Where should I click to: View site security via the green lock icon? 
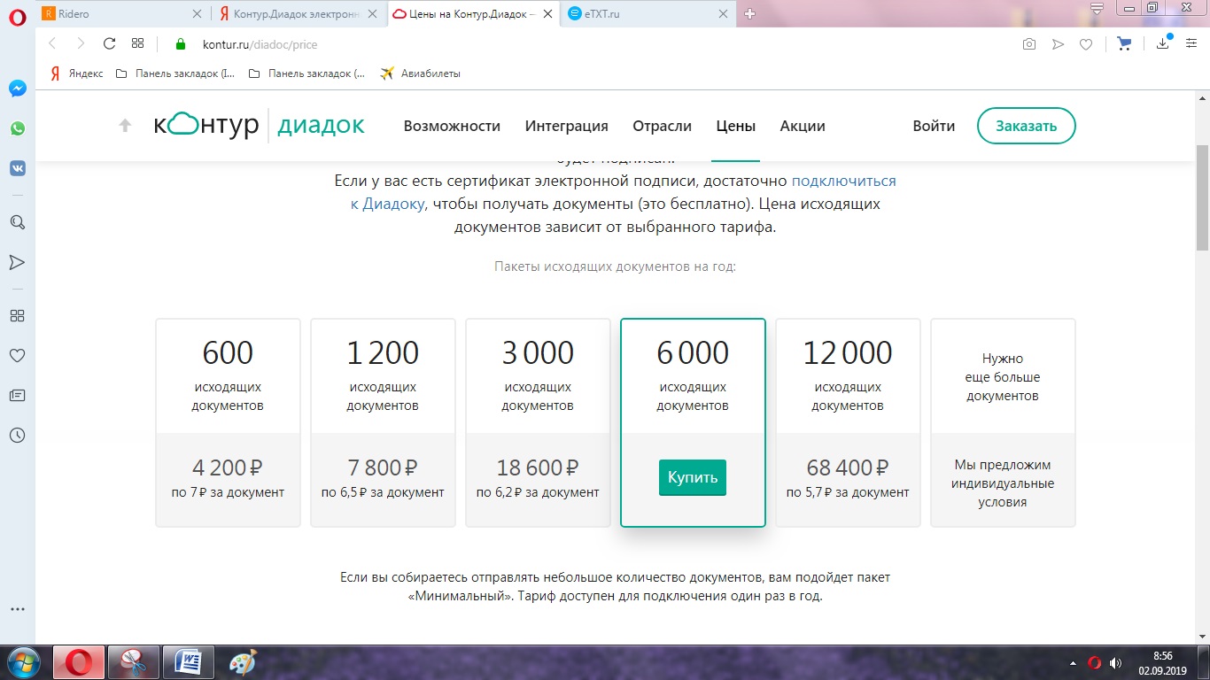tap(181, 43)
